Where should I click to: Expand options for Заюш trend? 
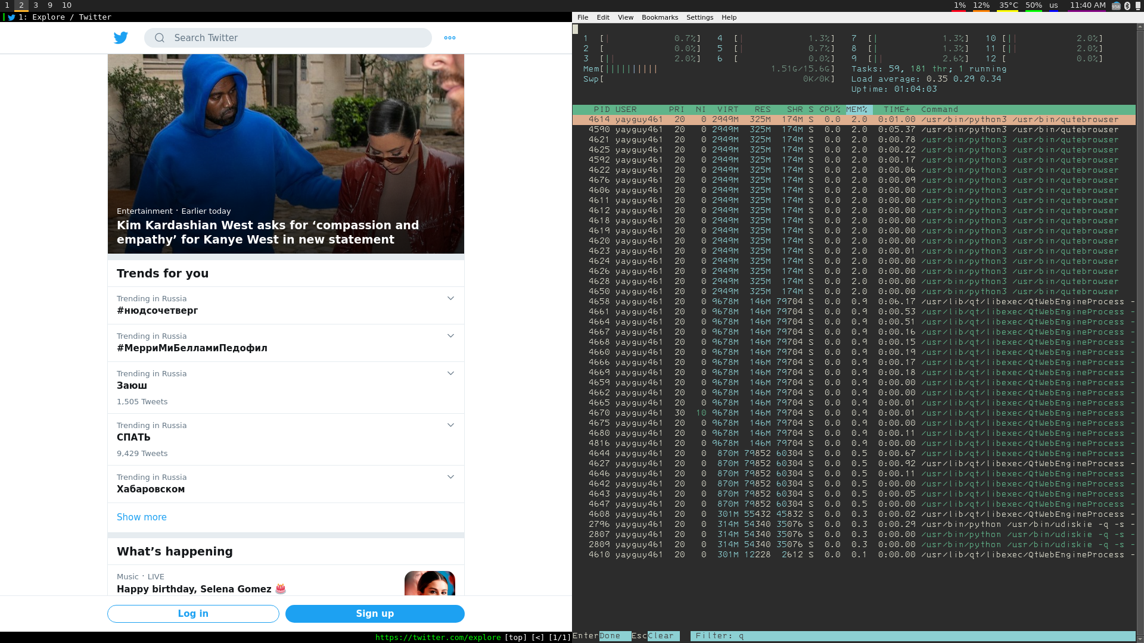450,373
